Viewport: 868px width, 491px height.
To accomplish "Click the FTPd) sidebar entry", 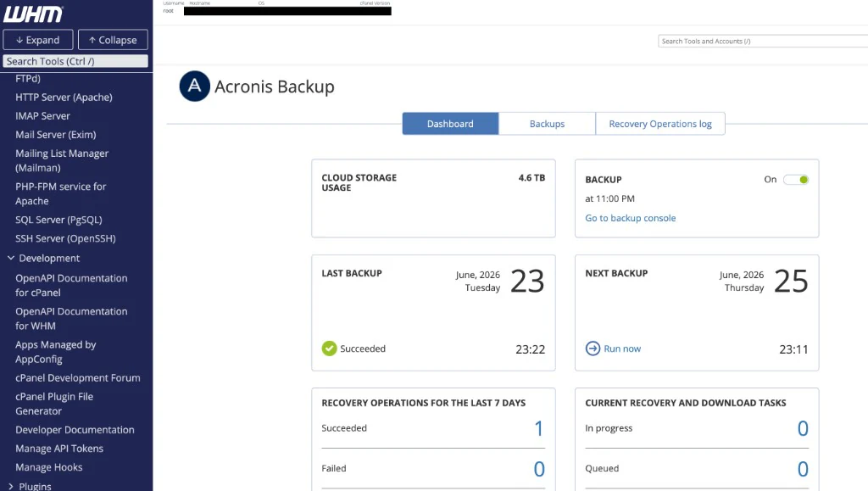I will (x=28, y=79).
